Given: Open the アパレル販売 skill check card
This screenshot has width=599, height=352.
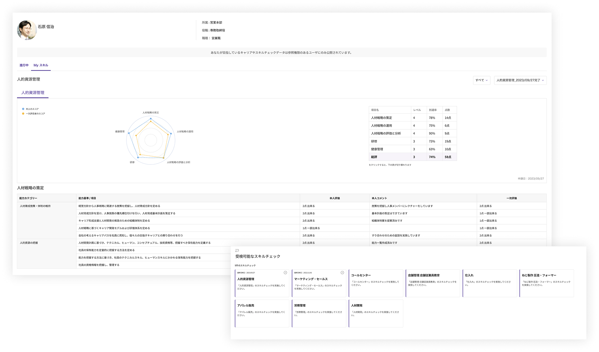Looking at the screenshot, I should (262, 313).
